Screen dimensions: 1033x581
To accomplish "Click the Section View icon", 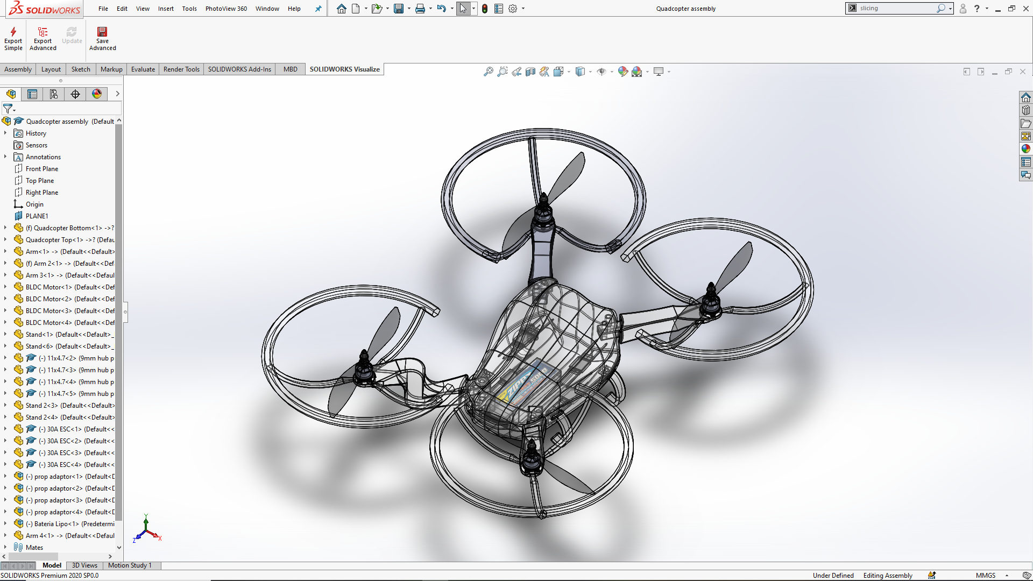I will click(x=530, y=72).
